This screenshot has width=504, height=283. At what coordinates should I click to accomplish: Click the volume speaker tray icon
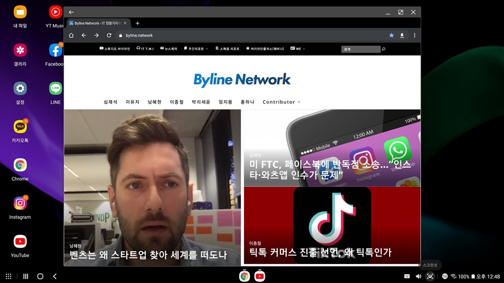point(418,276)
